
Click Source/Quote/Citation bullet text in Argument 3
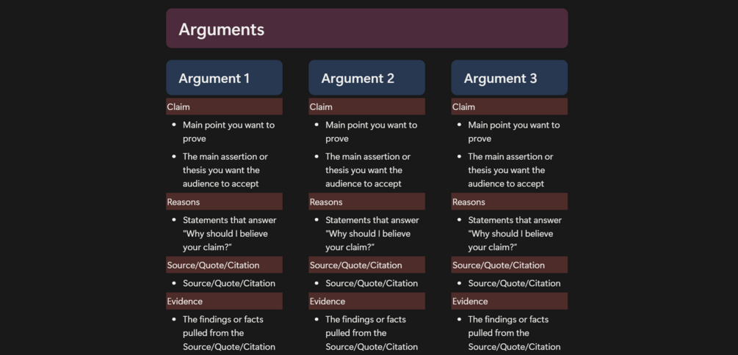(514, 283)
